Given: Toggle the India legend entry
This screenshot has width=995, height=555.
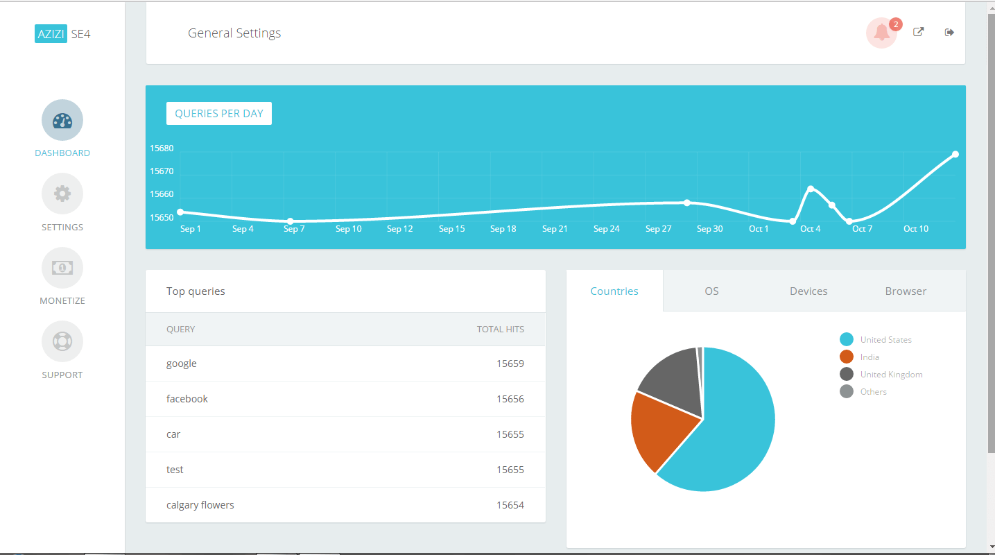Looking at the screenshot, I should pos(869,357).
